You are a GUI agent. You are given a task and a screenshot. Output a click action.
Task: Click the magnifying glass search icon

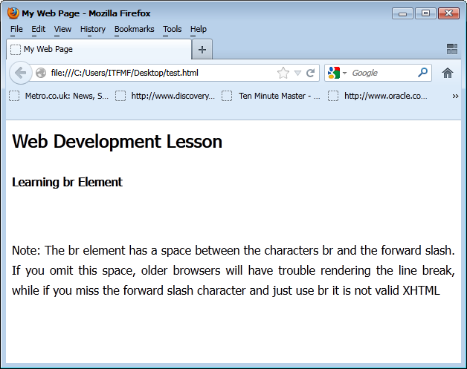[x=422, y=72]
